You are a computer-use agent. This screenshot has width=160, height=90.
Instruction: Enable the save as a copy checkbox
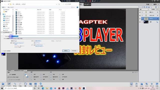pyautogui.click(x=34, y=41)
